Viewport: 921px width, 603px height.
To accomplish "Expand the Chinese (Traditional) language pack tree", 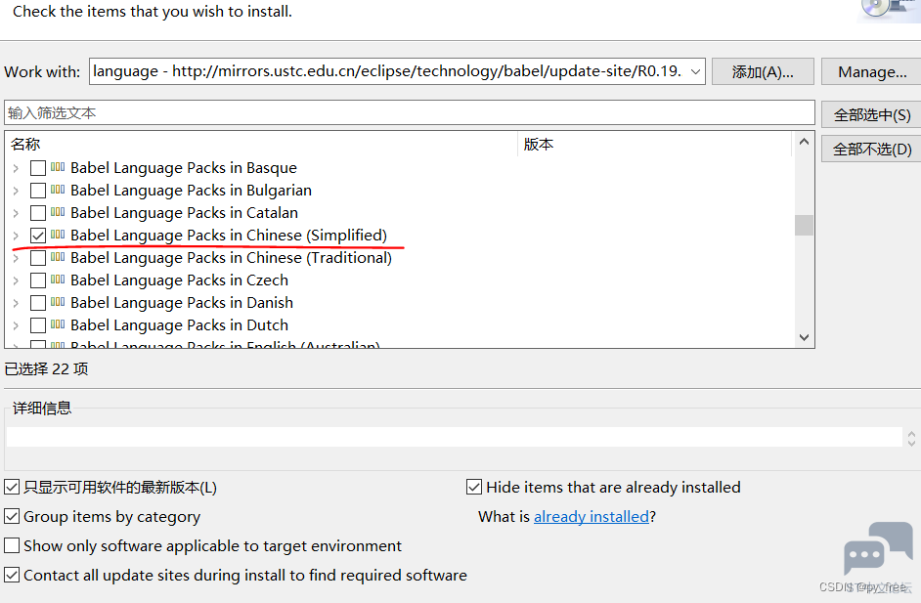I will [16, 258].
